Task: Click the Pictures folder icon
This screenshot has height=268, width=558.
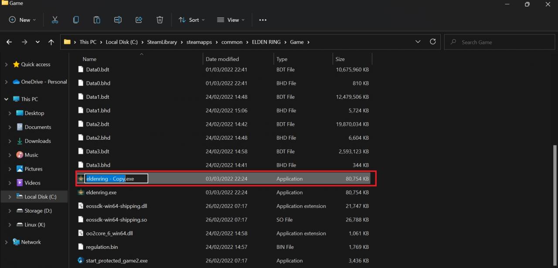Action: point(20,169)
